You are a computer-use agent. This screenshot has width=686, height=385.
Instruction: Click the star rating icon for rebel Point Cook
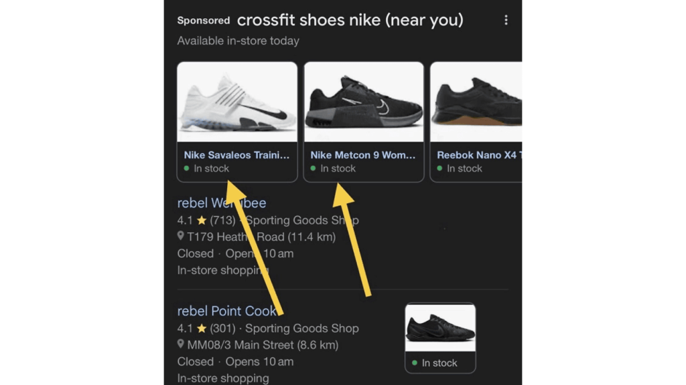coord(202,328)
